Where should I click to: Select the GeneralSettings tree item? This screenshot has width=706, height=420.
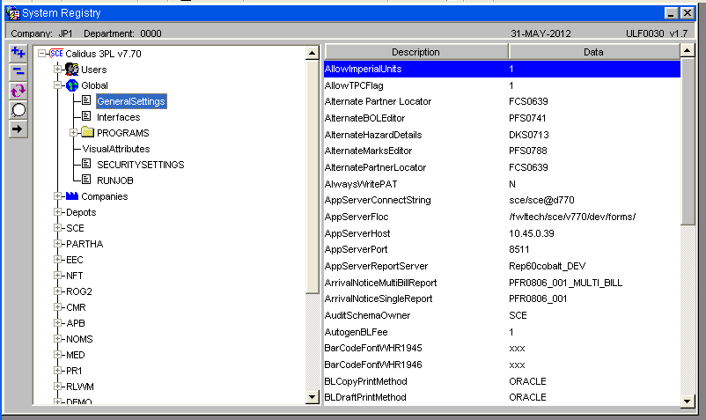coord(131,101)
